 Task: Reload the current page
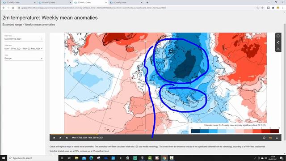click(x=13, y=8)
